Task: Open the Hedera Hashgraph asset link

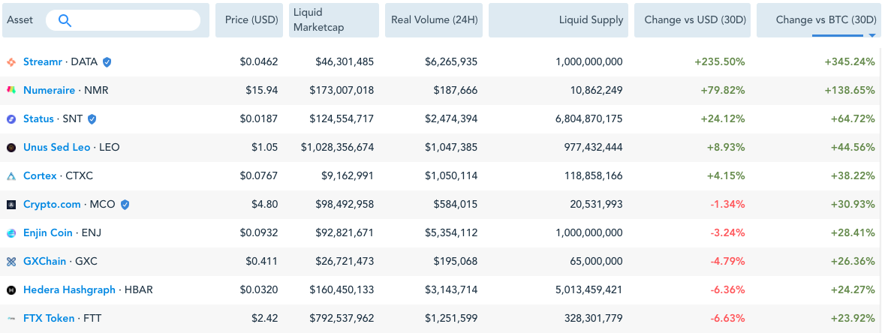Action: [69, 290]
